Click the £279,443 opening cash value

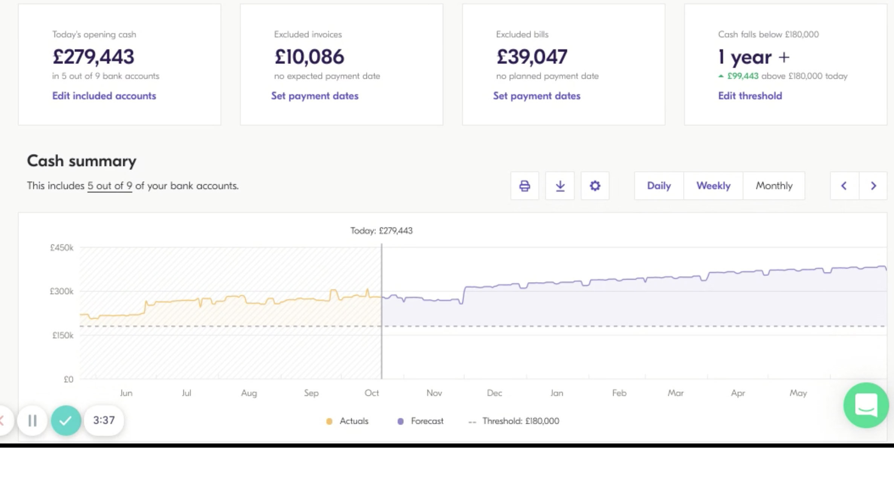(93, 57)
